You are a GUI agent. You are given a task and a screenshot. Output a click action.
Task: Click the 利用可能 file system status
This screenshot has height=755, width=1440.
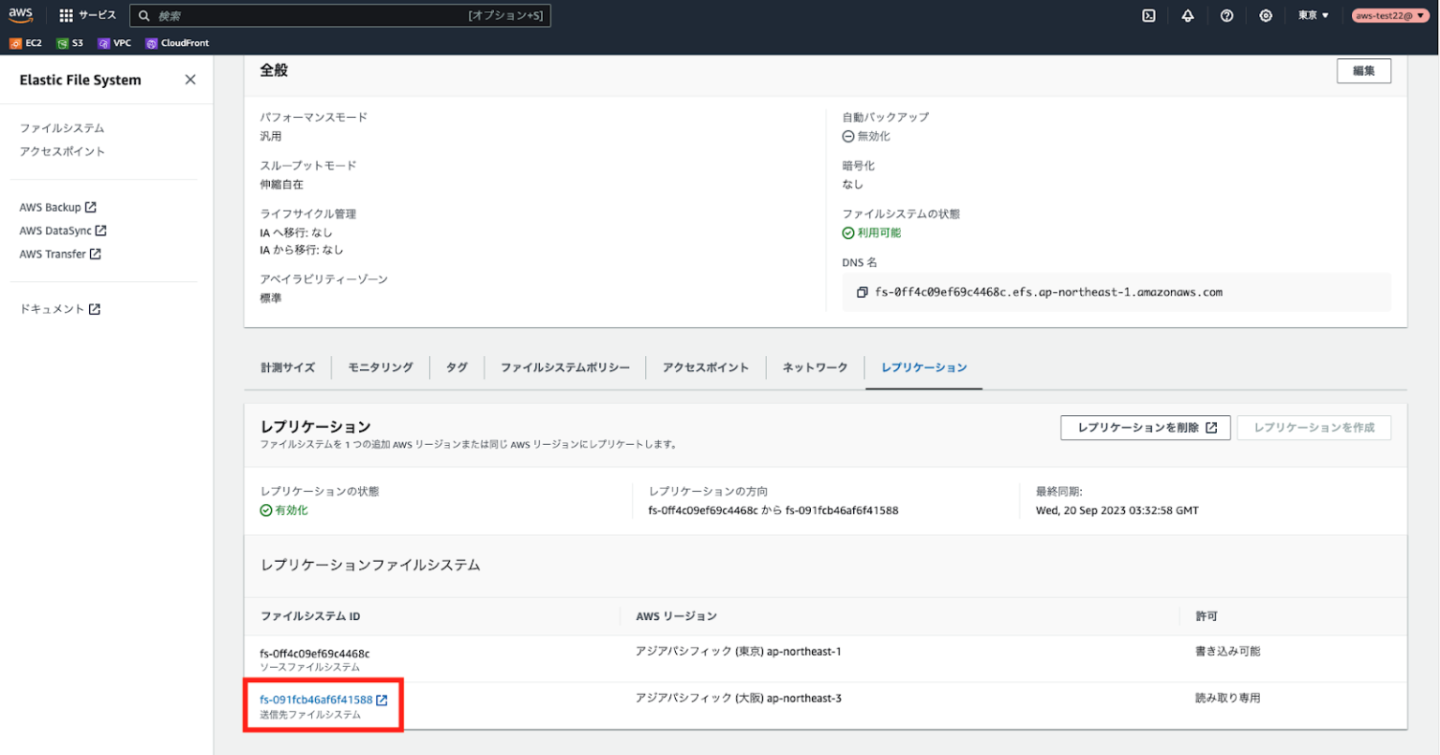point(872,233)
